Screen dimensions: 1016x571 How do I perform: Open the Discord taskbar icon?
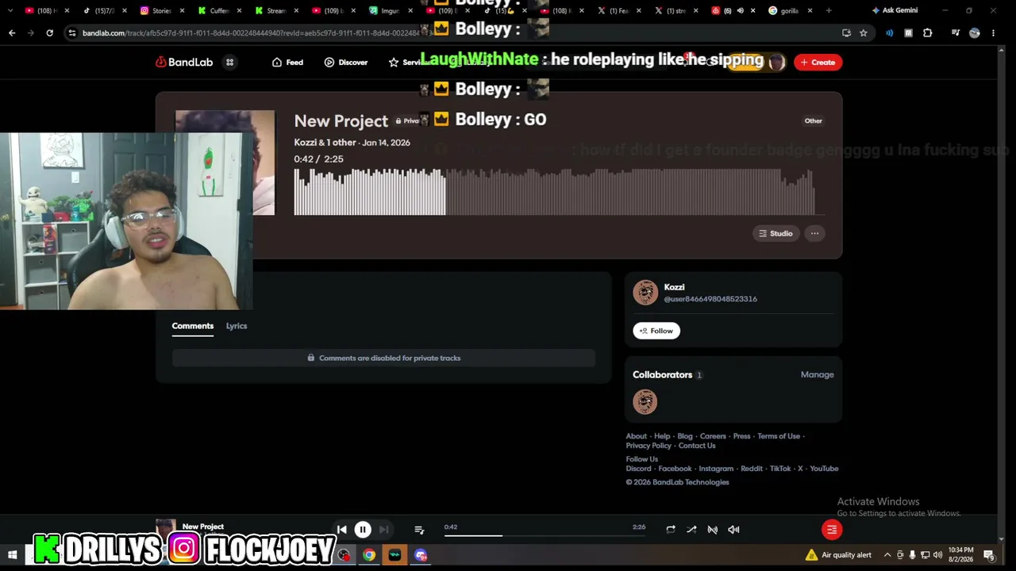click(x=421, y=555)
